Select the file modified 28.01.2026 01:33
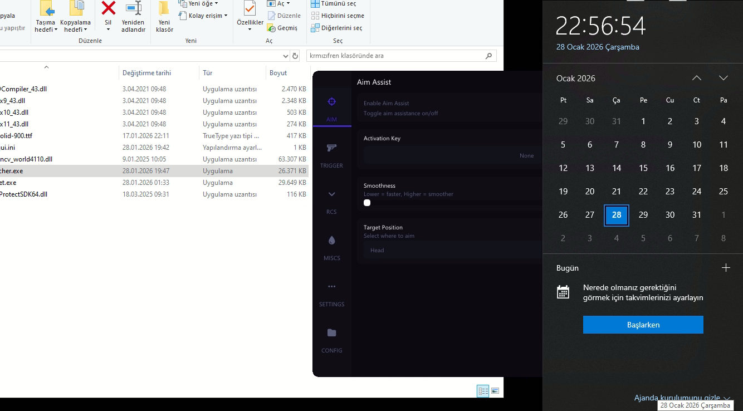Viewport: 743px width, 411px height. point(154,183)
